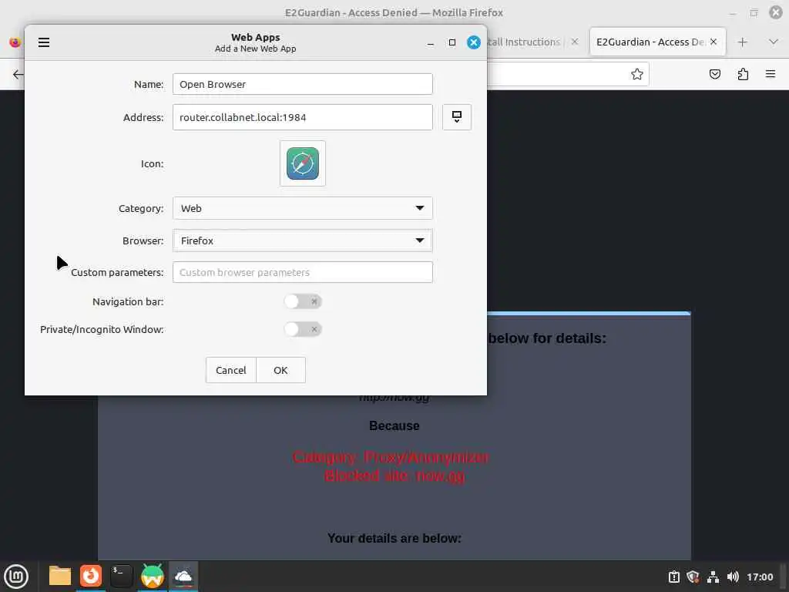Close the Firefox browser window
The width and height of the screenshot is (789, 592).
(x=776, y=12)
